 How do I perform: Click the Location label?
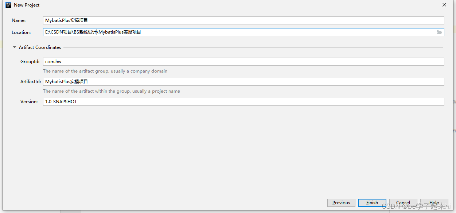click(x=21, y=32)
